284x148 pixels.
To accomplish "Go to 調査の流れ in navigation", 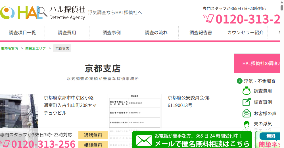I will [x=156, y=33].
